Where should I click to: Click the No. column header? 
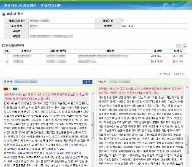pos(7,51)
